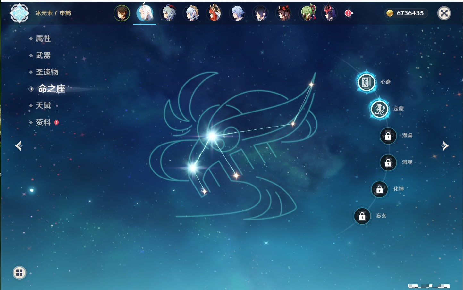Click the locked 洞观 constellation node
The image size is (463, 290).
pos(388,162)
